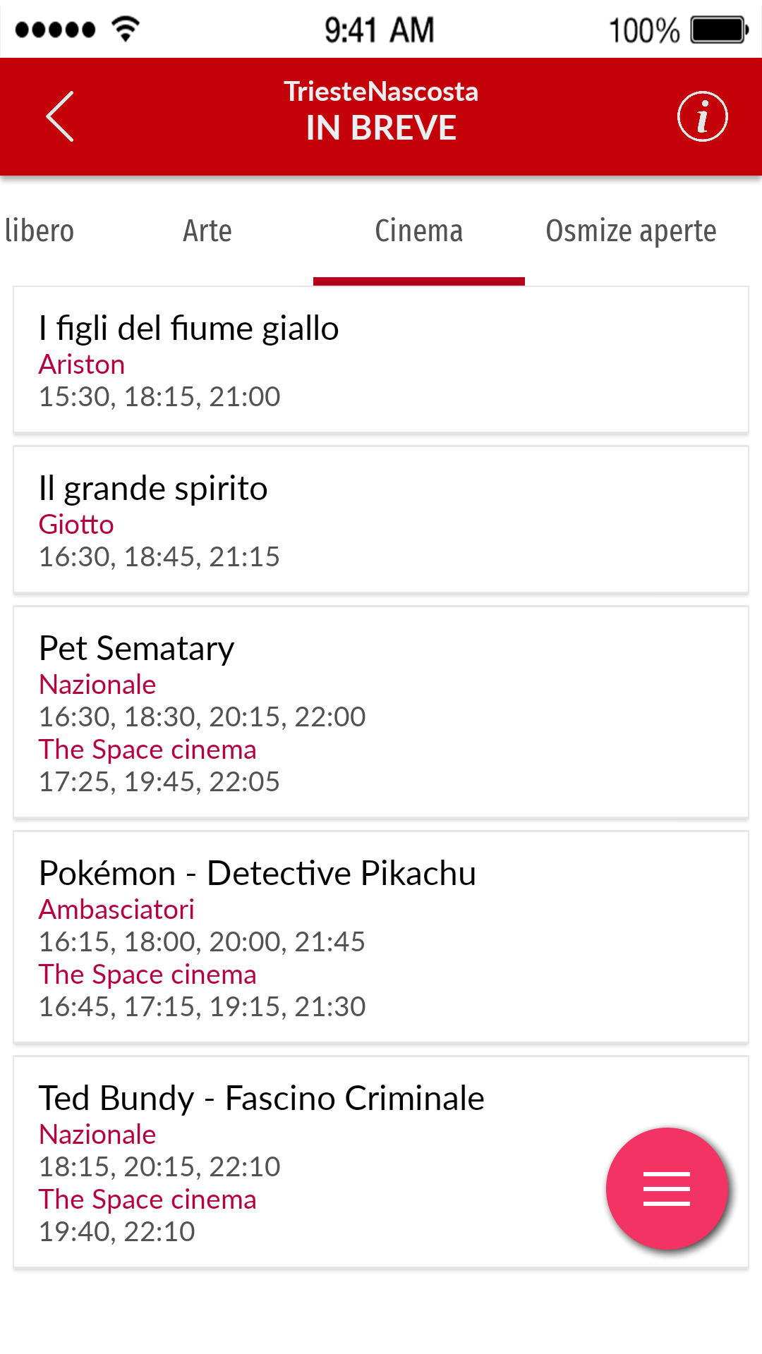Switch to the Arte tab

point(207,231)
